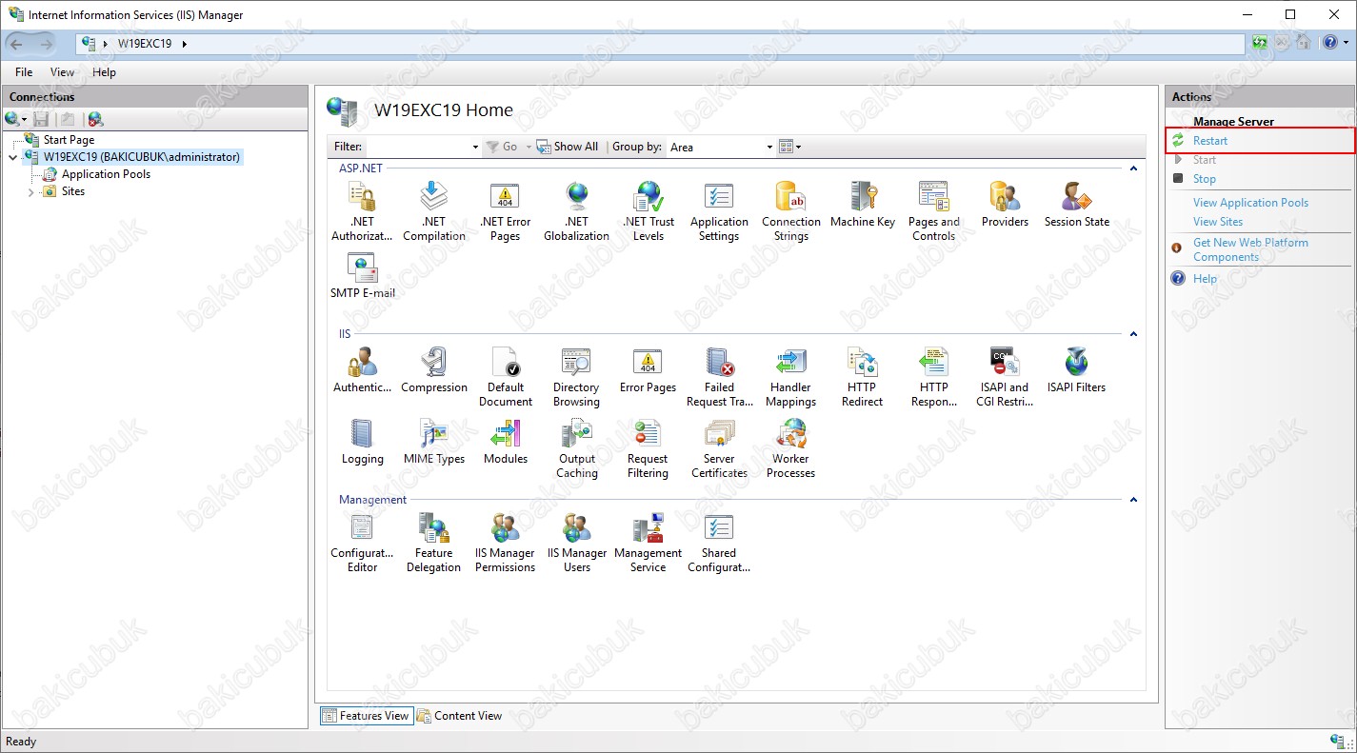Image resolution: width=1357 pixels, height=753 pixels.
Task: Open Handler Mappings feature
Action: [790, 377]
